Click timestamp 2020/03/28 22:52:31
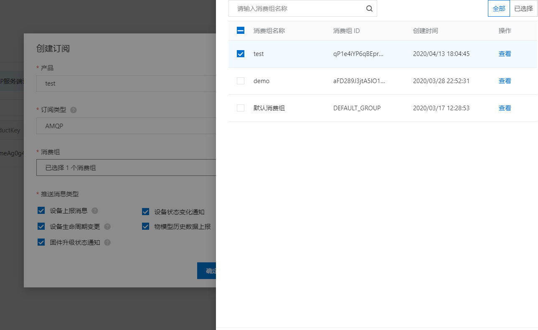This screenshot has height=330, width=538. pos(441,81)
